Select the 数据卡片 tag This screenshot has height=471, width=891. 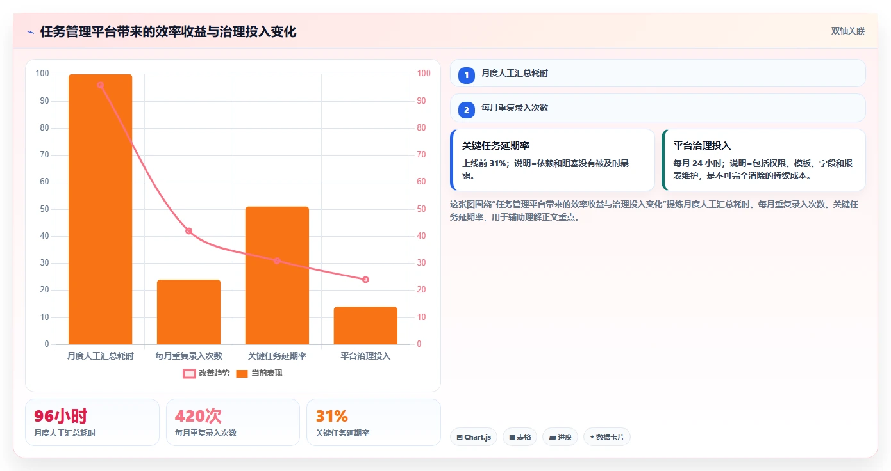coord(607,437)
